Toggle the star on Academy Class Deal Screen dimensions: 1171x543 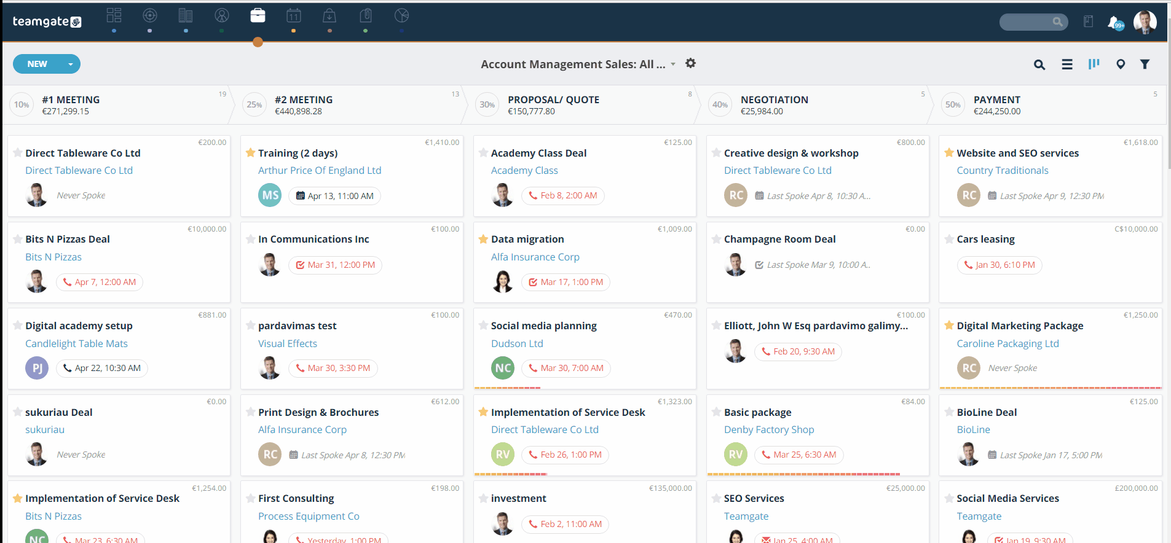click(483, 152)
